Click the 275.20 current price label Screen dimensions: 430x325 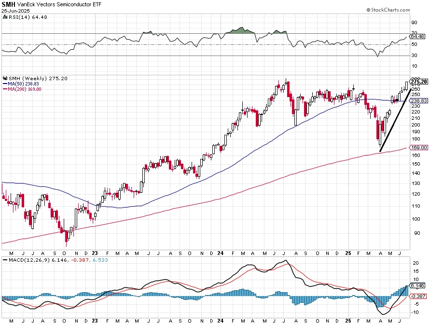[x=419, y=82]
